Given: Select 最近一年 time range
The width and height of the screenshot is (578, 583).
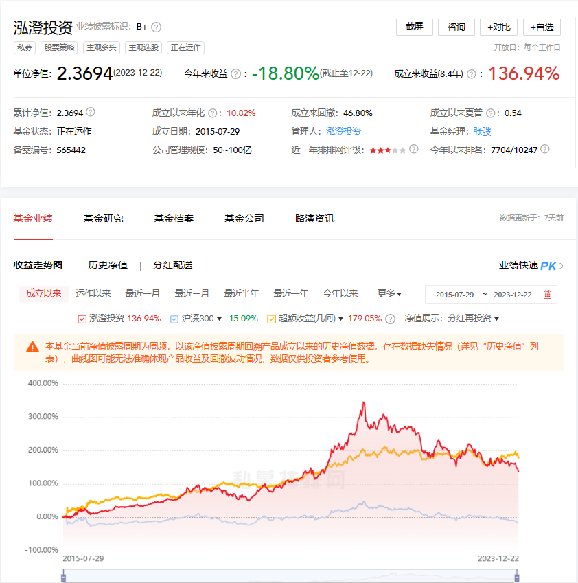Looking at the screenshot, I should 290,293.
